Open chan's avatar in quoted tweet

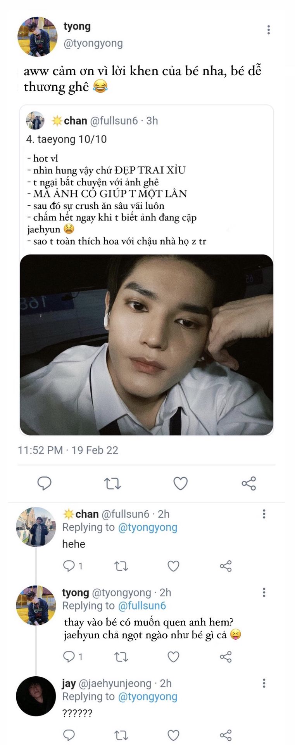pyautogui.click(x=35, y=121)
